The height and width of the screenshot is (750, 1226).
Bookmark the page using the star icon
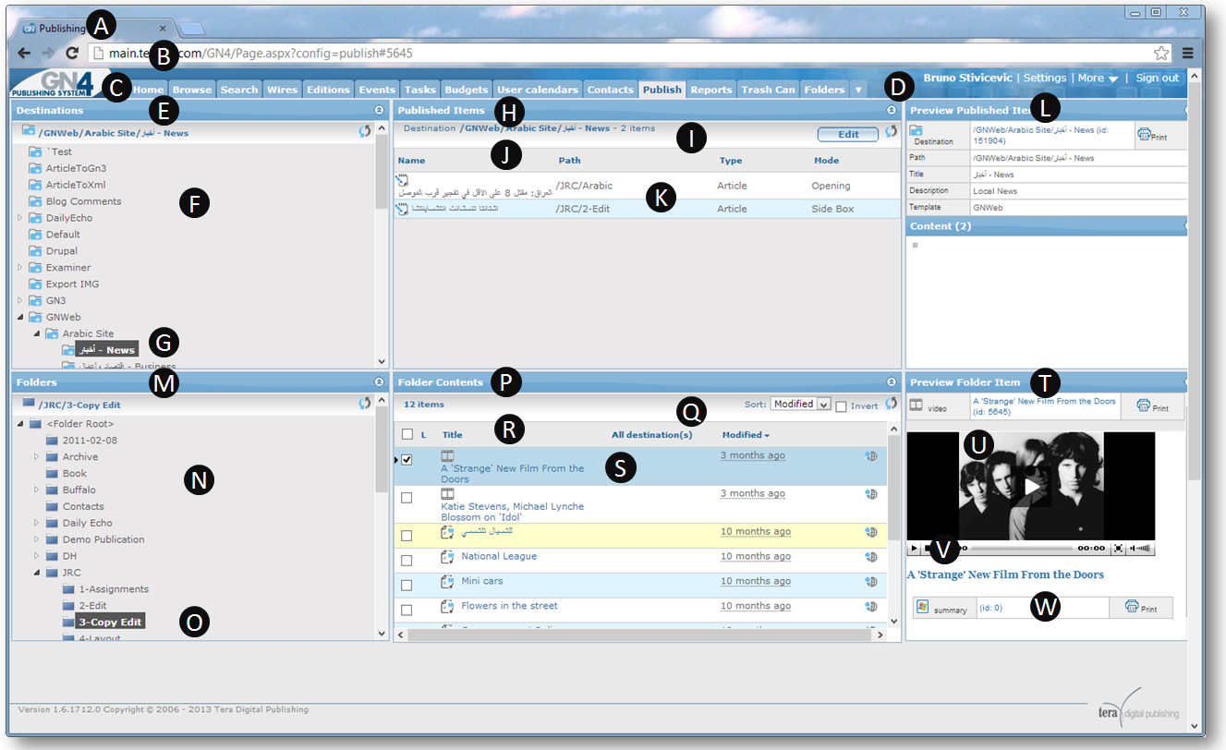coord(1161,54)
